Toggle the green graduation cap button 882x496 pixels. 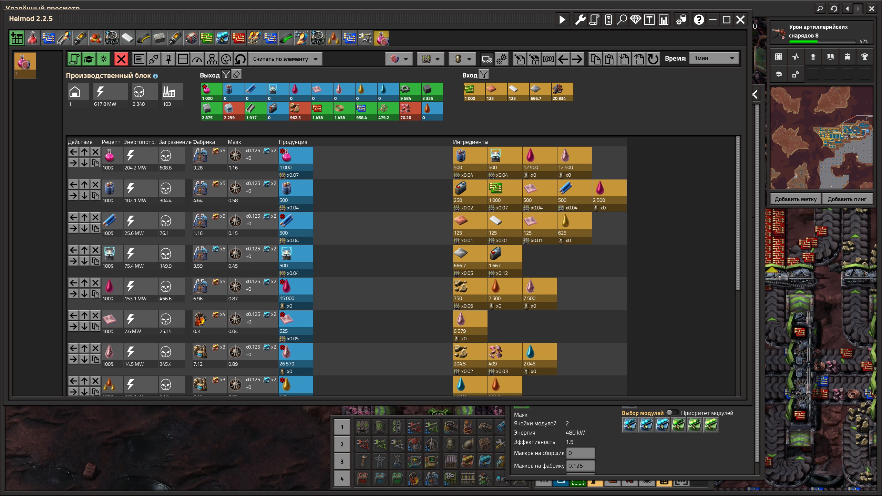click(x=89, y=59)
